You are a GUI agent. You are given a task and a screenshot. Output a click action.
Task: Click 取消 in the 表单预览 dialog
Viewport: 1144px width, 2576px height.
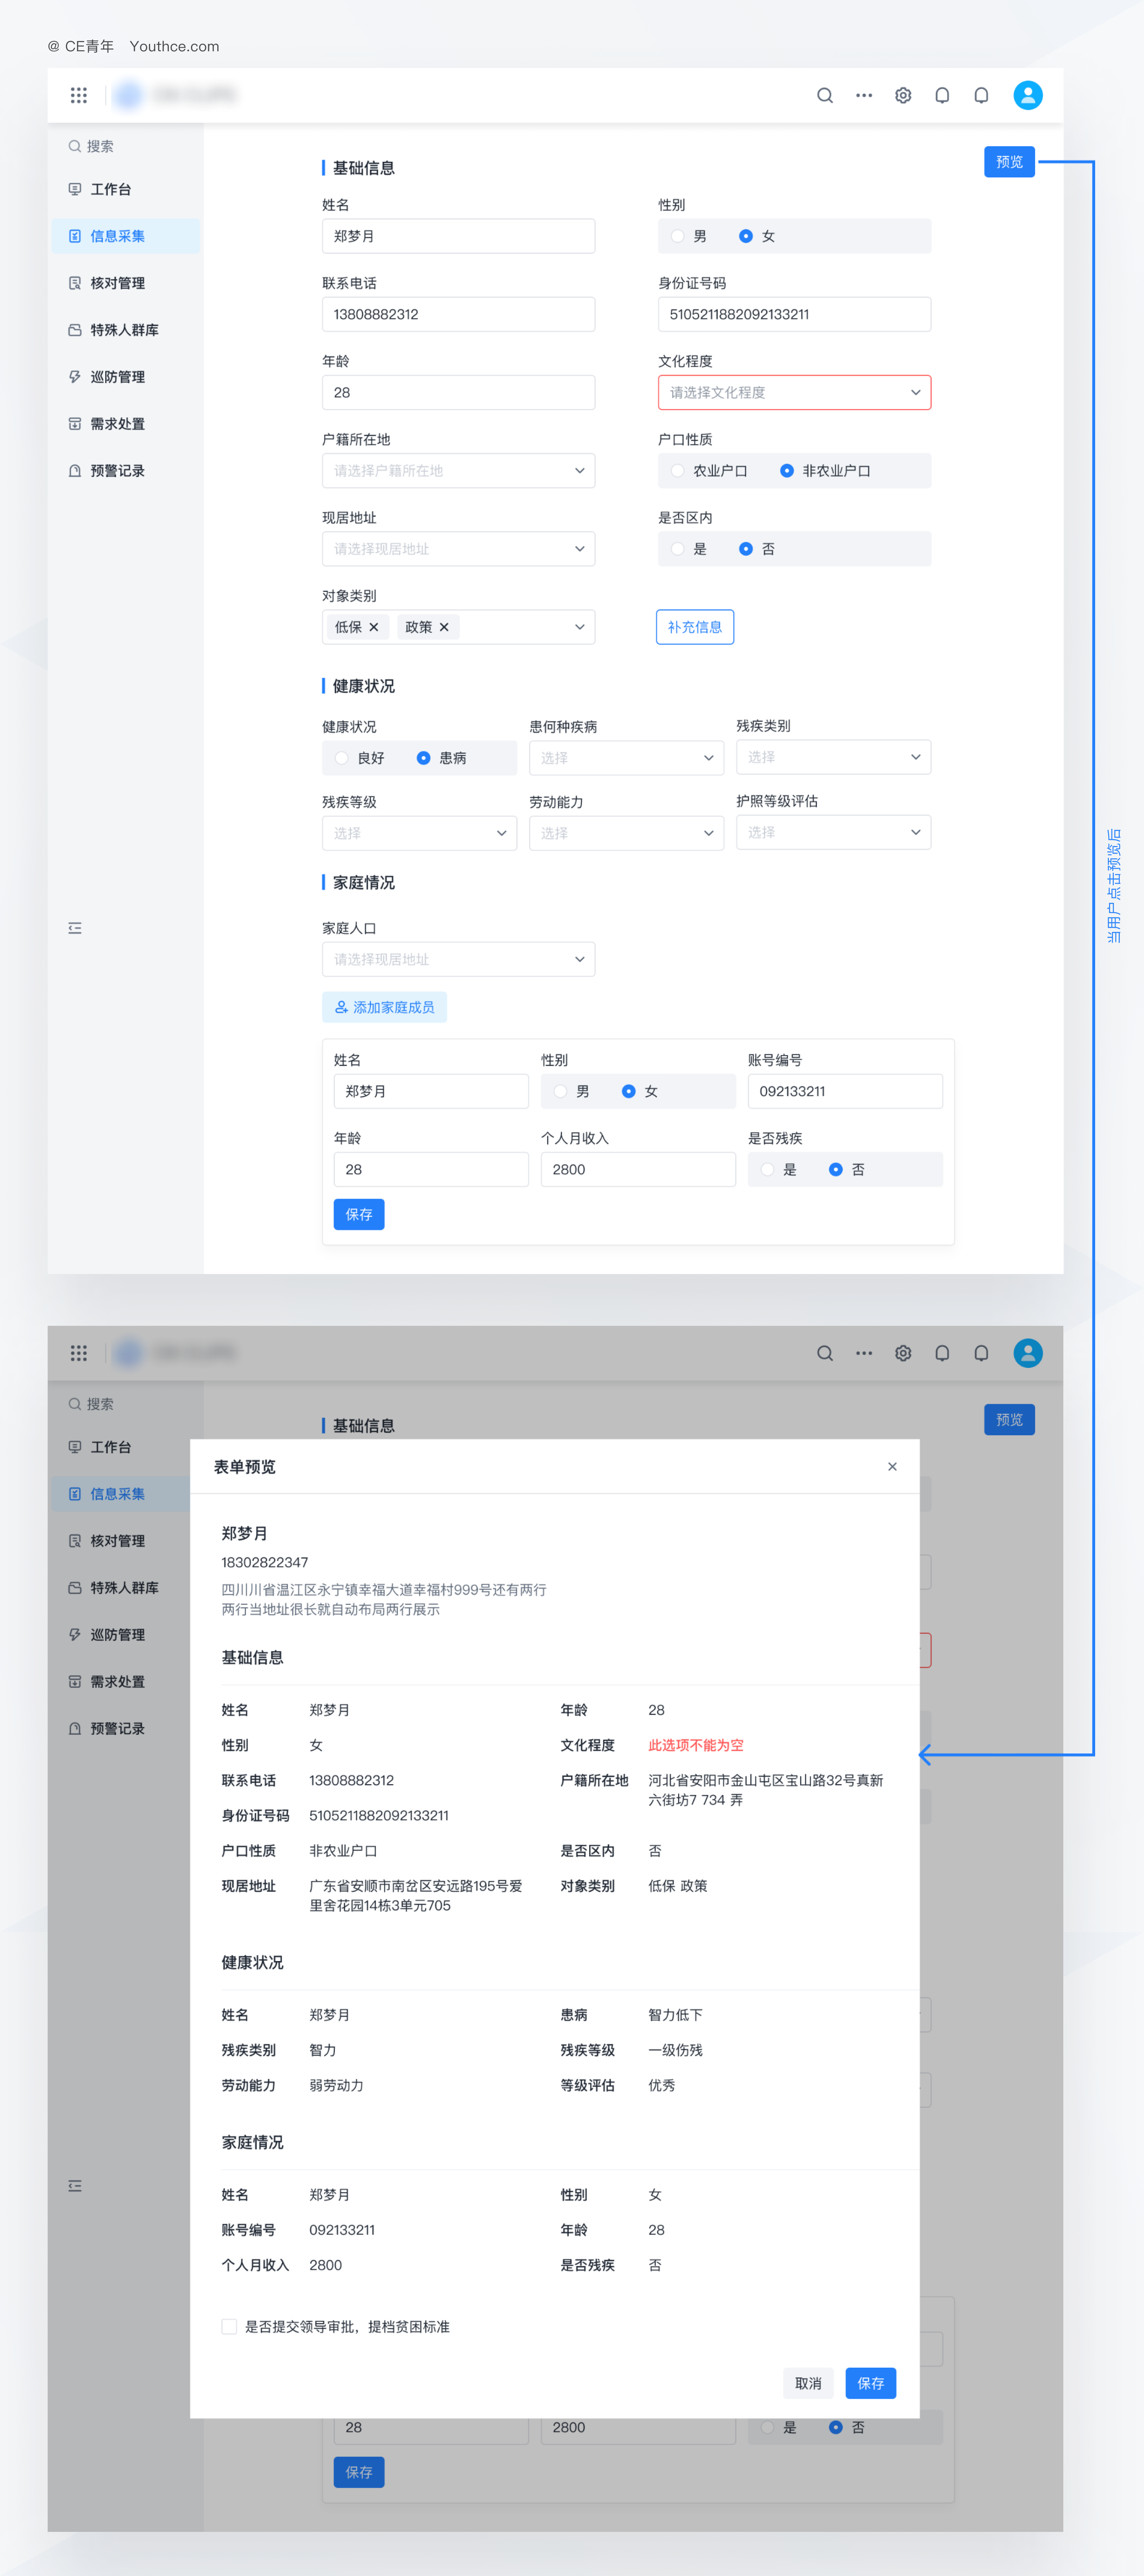[x=808, y=2383]
